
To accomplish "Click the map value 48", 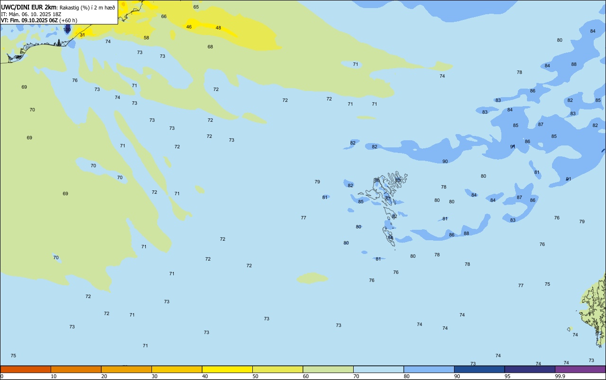I will pos(218,28).
